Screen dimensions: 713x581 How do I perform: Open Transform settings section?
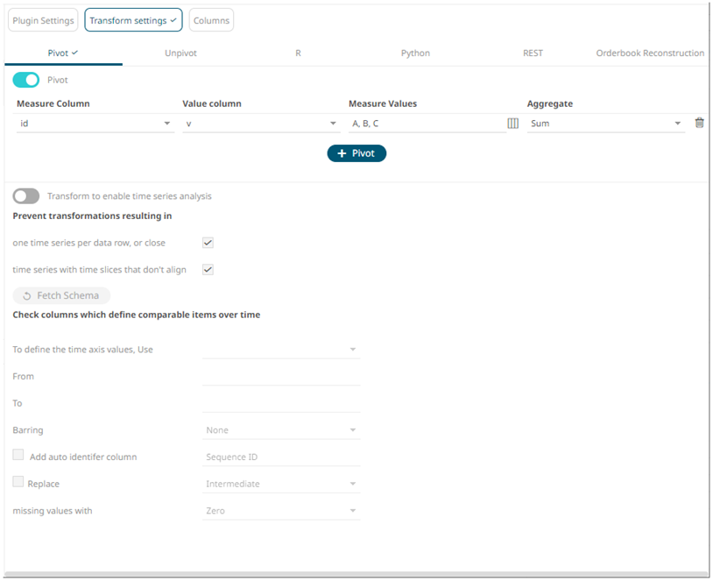point(133,20)
